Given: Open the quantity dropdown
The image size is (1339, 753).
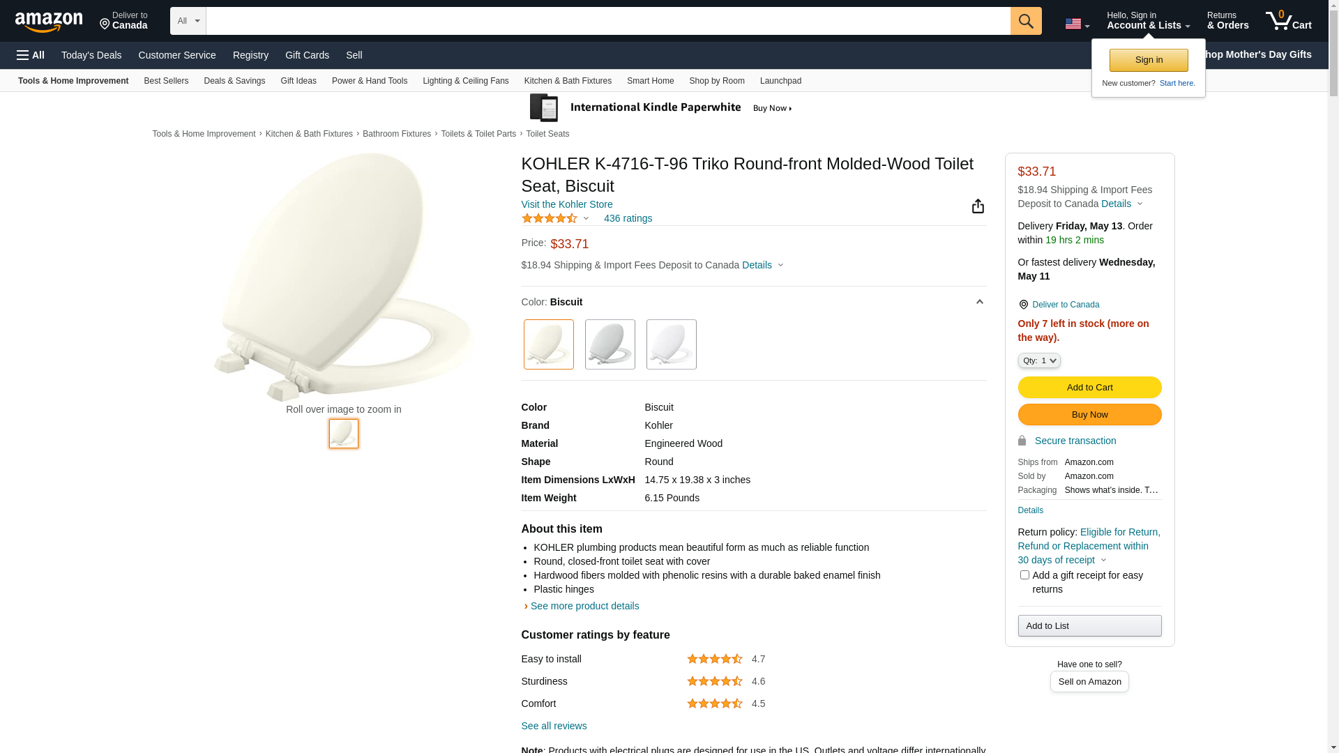Looking at the screenshot, I should (1039, 360).
